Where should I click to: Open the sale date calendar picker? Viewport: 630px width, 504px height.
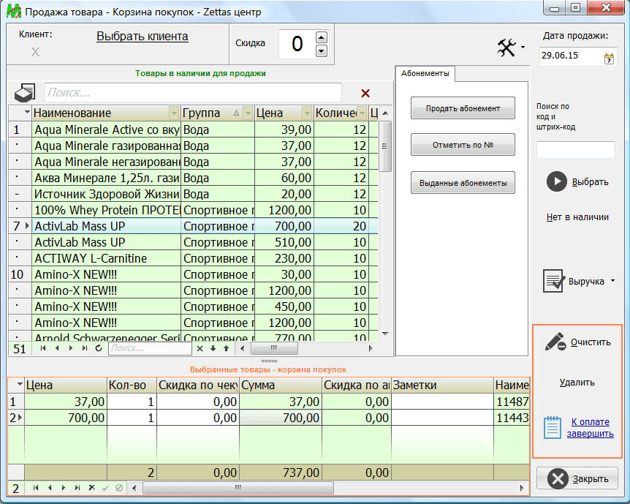point(609,59)
